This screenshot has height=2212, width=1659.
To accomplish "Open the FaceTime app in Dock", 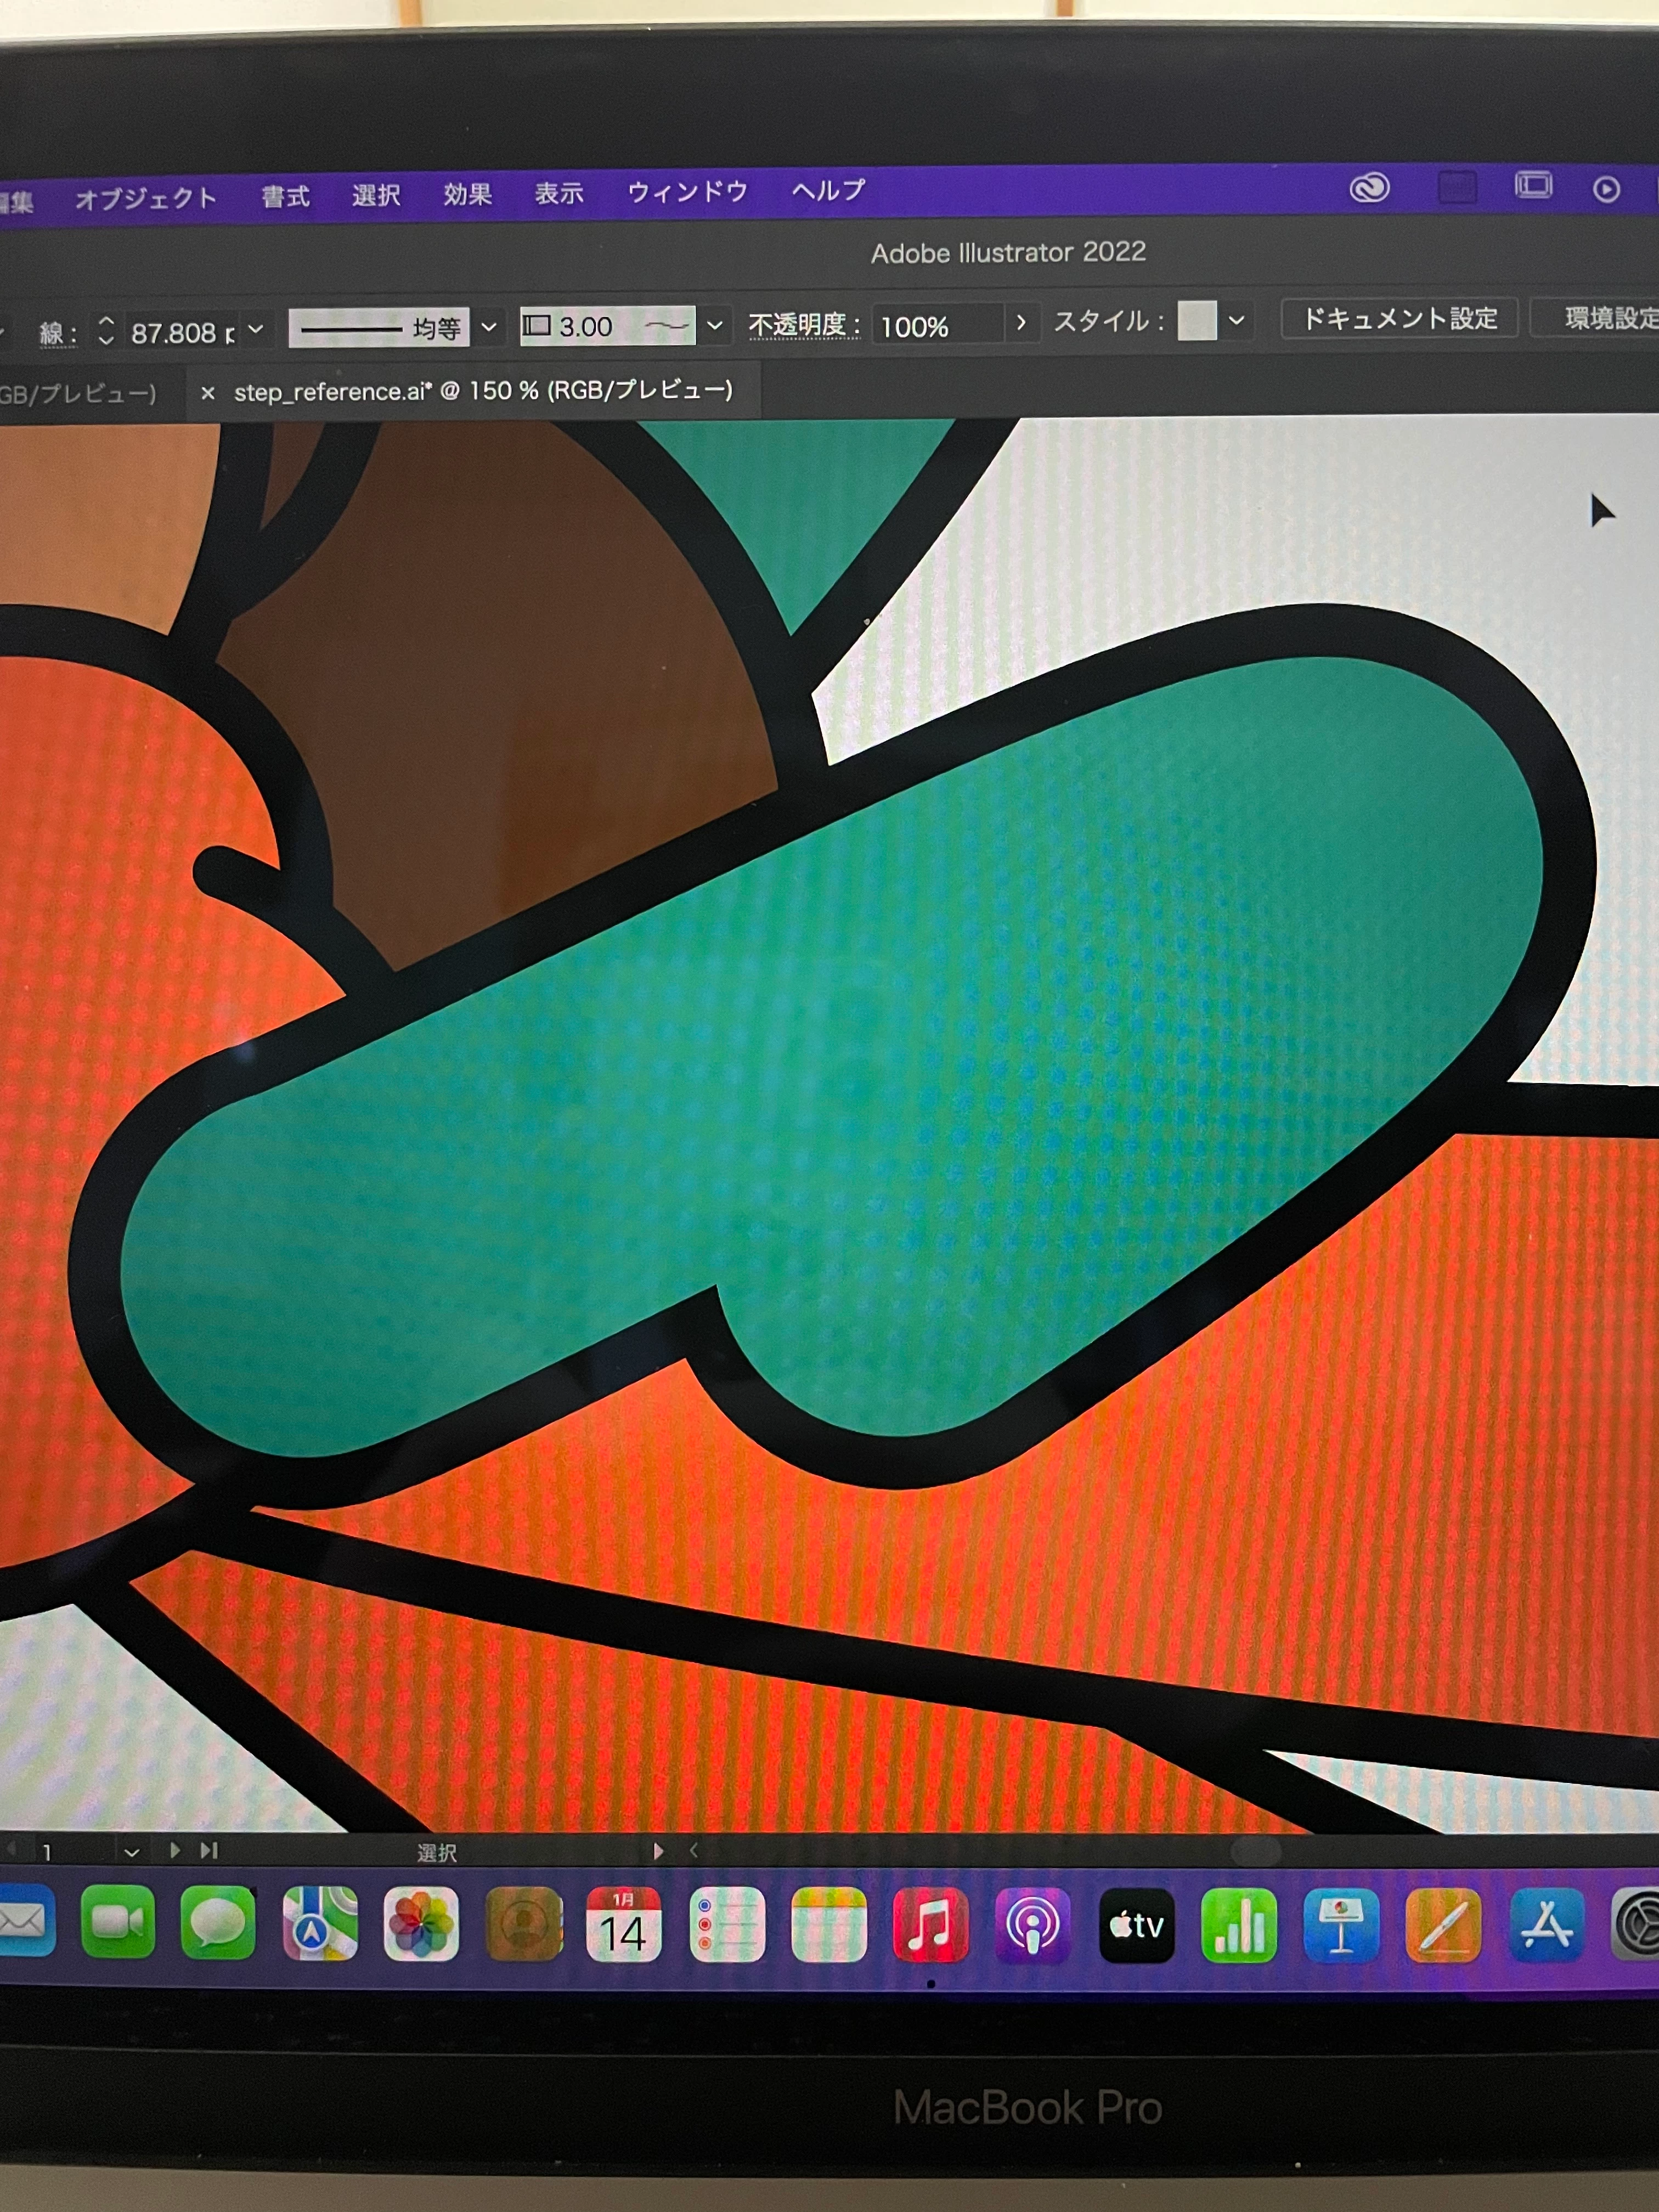I will [117, 1922].
